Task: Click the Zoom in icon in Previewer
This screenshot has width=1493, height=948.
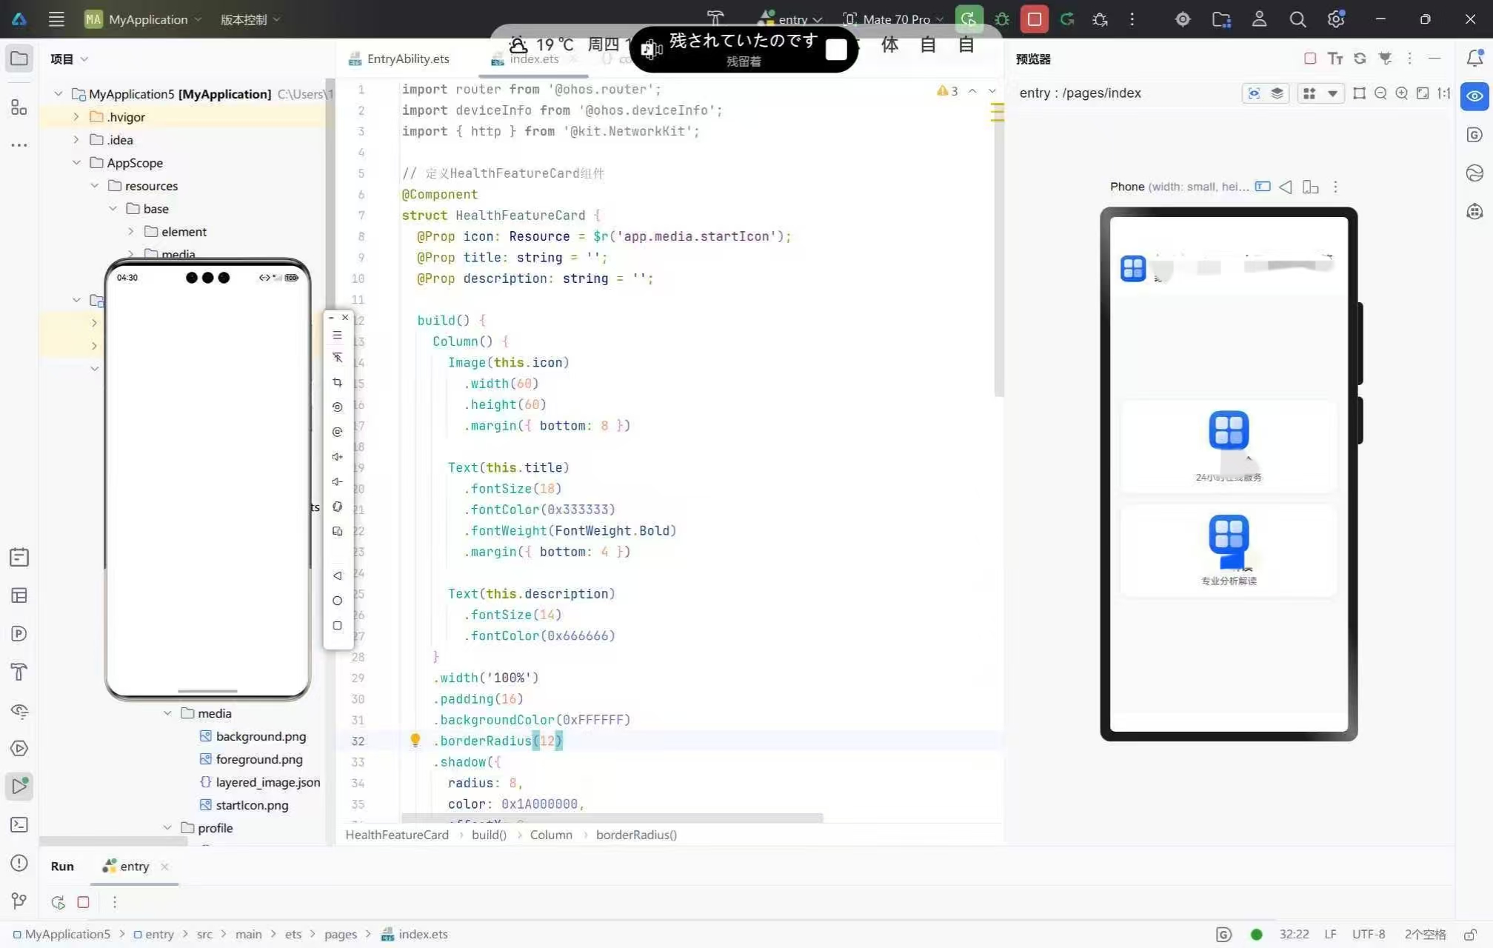Action: 1401,93
